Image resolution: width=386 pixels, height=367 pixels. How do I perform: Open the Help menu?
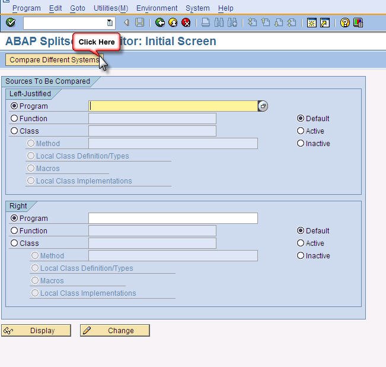[x=226, y=8]
